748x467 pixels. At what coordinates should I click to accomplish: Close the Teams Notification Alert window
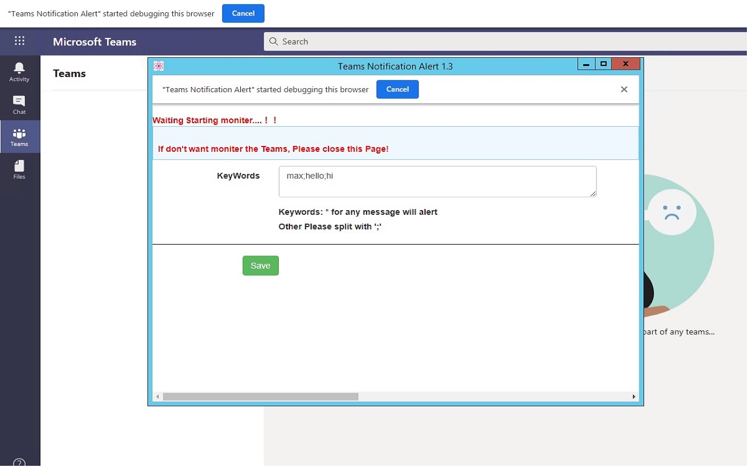[626, 64]
